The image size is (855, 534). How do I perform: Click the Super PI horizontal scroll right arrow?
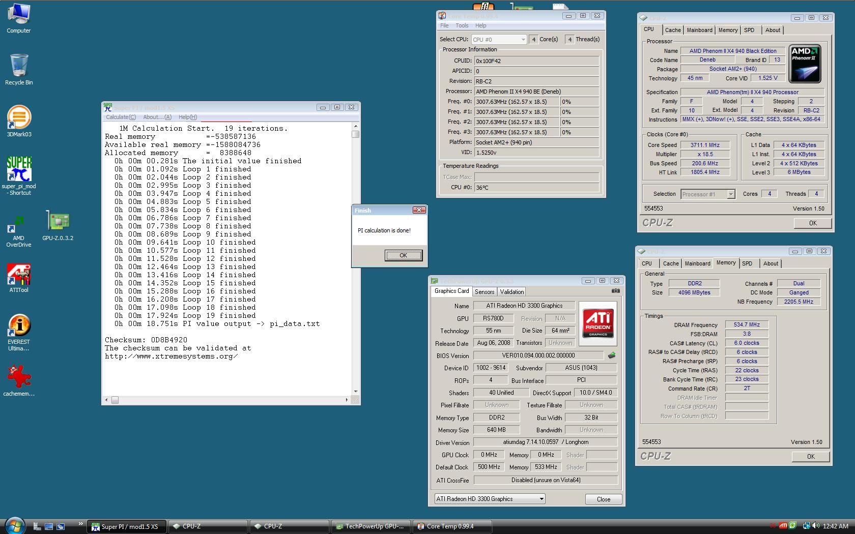pyautogui.click(x=347, y=400)
